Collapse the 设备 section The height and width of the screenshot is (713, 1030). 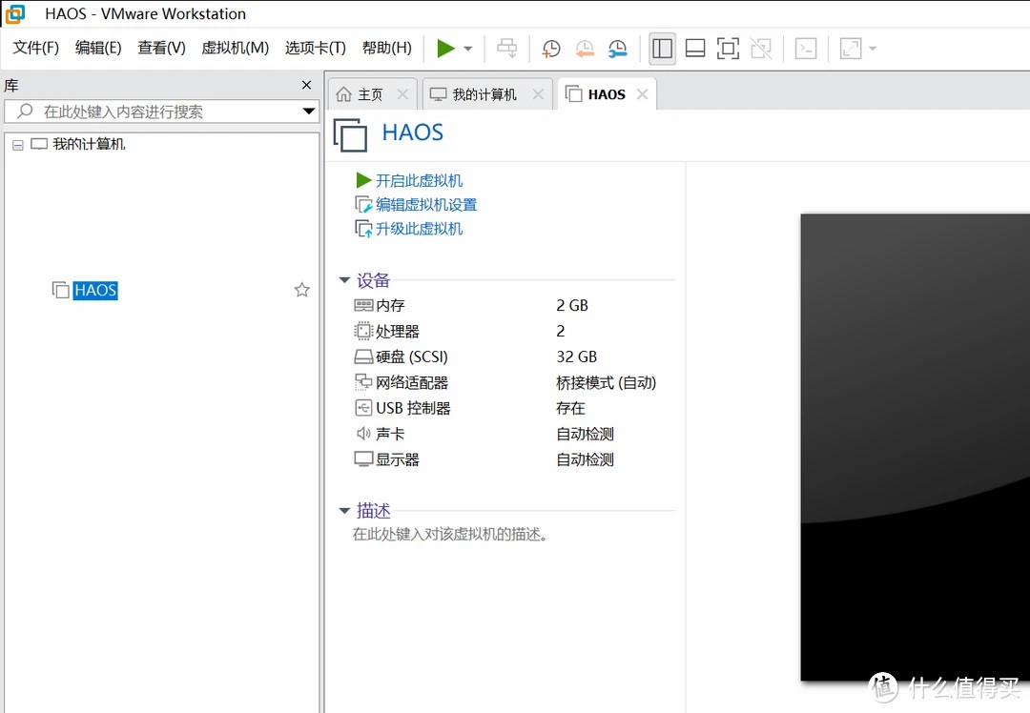[x=344, y=280]
